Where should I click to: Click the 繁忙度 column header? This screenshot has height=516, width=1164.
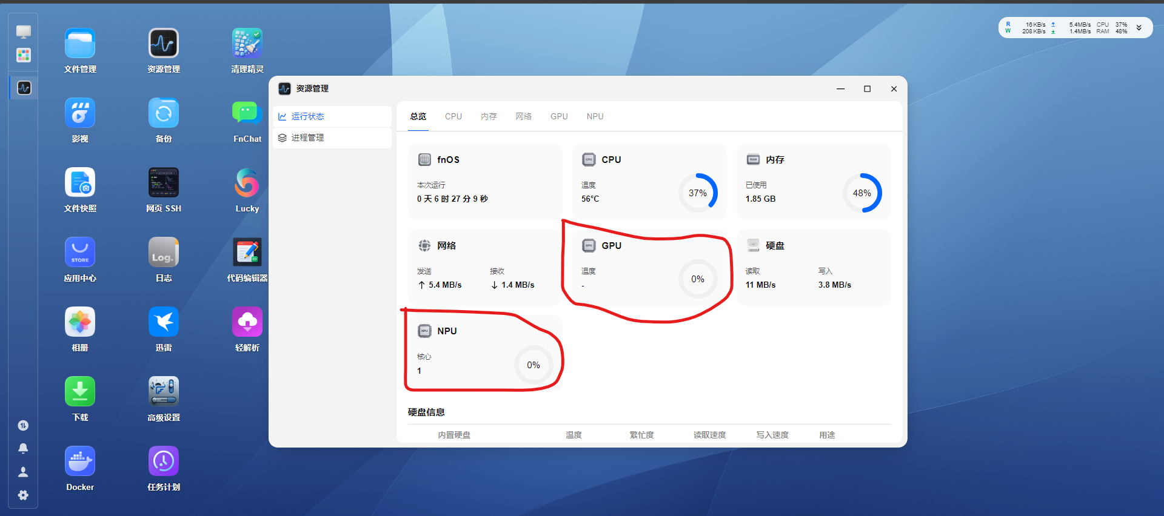pos(641,435)
